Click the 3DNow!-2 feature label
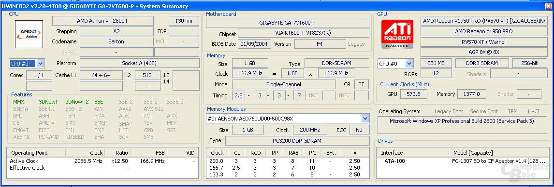The image size is (554, 187). (x=77, y=102)
